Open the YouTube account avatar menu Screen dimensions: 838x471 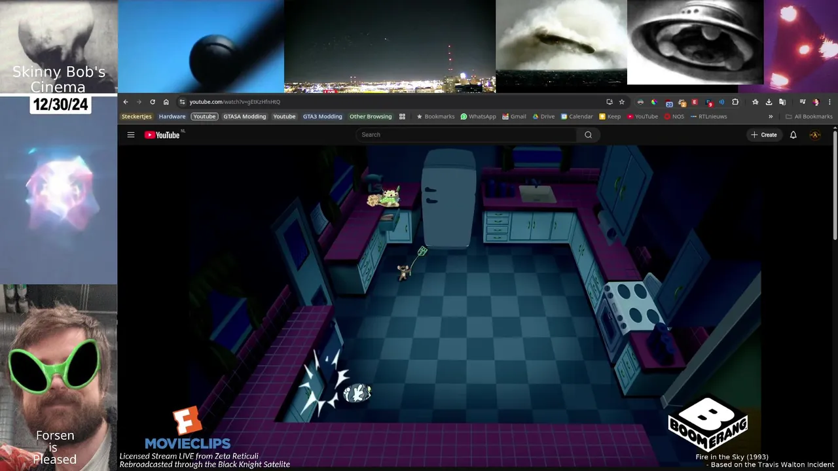pos(815,135)
